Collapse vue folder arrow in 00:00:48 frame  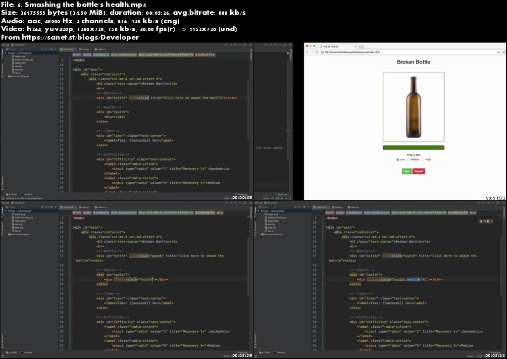point(5,52)
